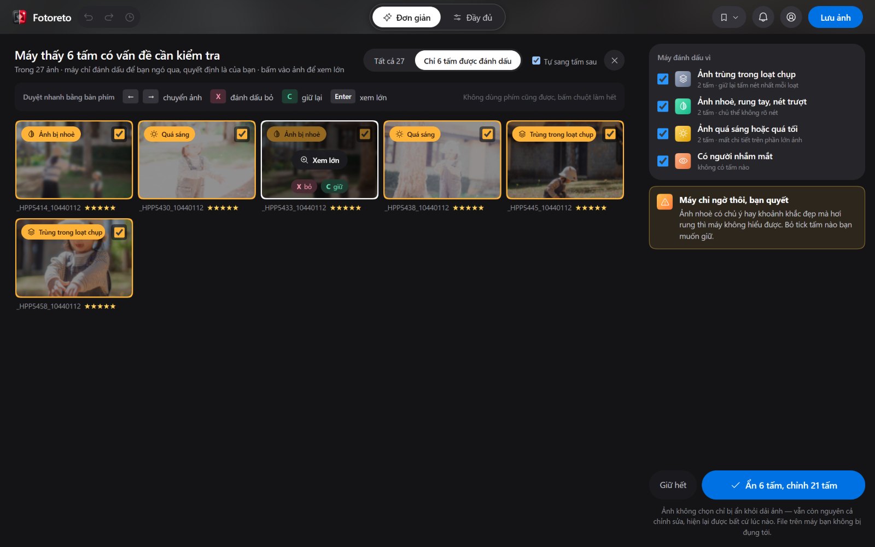875x547 pixels.
Task: Open the user account menu
Action: pos(791,18)
